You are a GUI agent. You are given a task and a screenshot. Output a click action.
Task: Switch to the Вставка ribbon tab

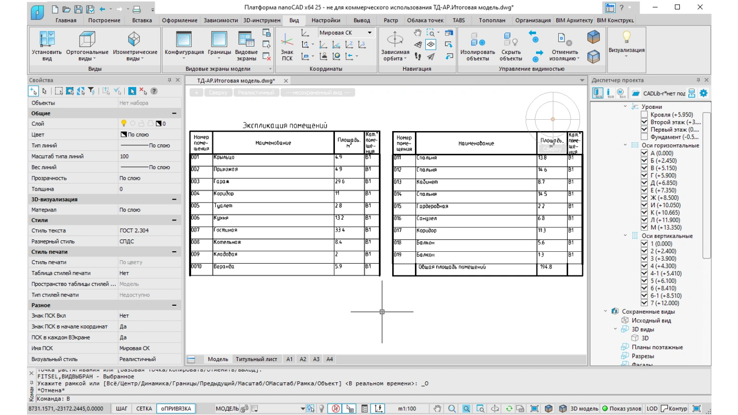pos(142,20)
